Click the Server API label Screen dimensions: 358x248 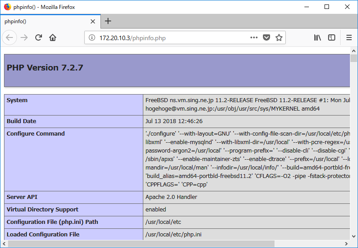pyautogui.click(x=22, y=197)
